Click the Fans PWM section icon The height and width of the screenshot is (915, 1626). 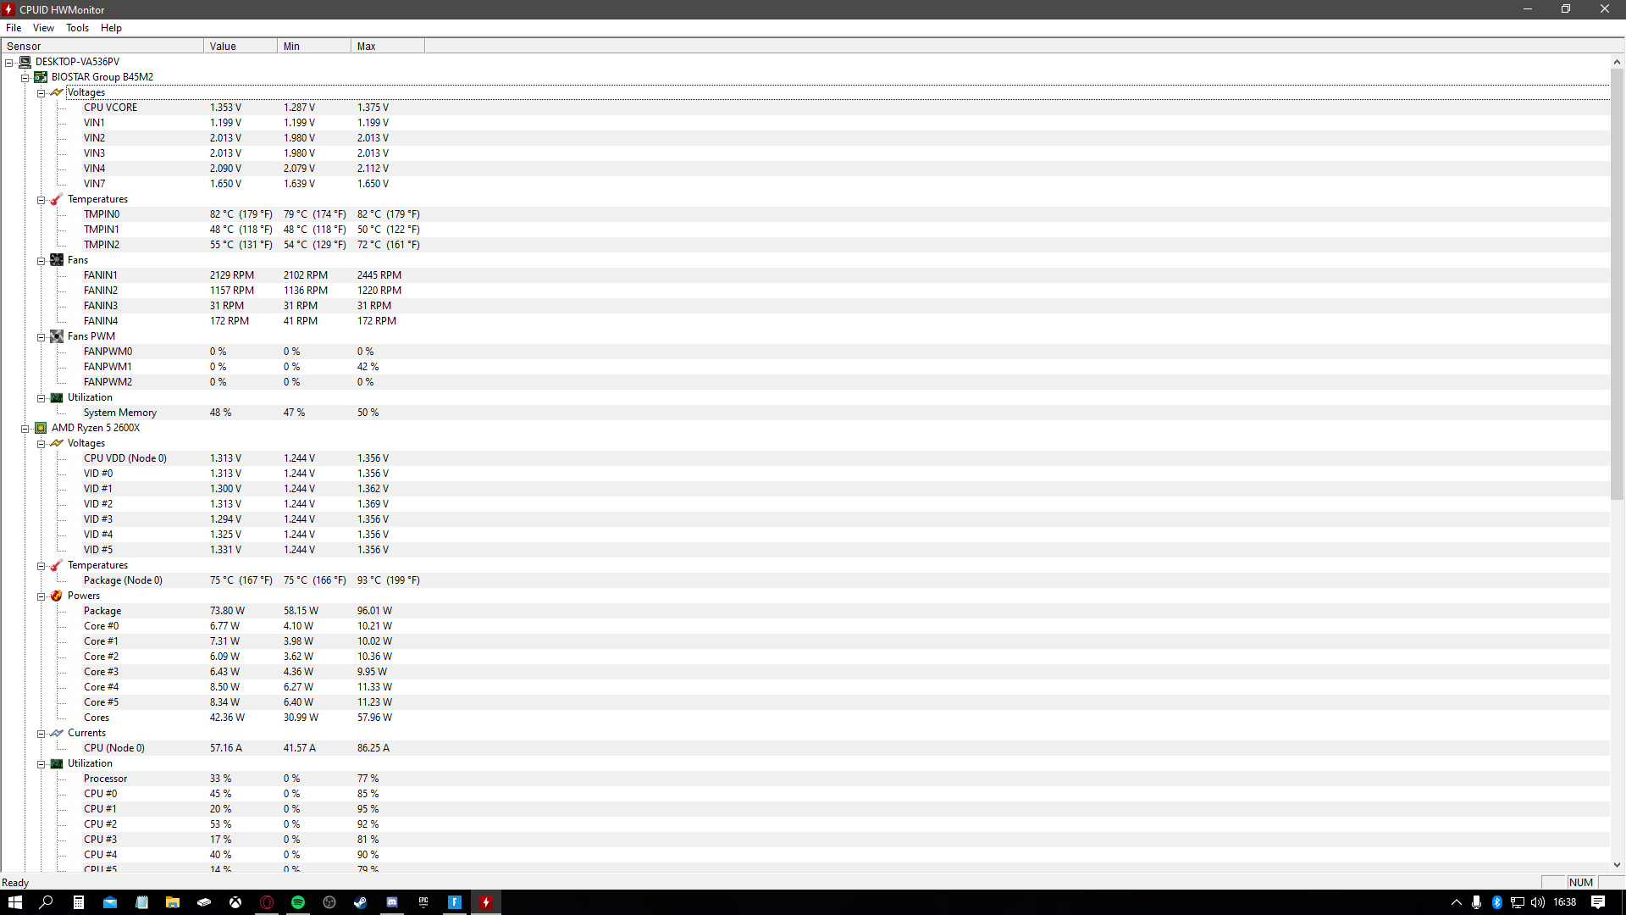[x=57, y=336]
